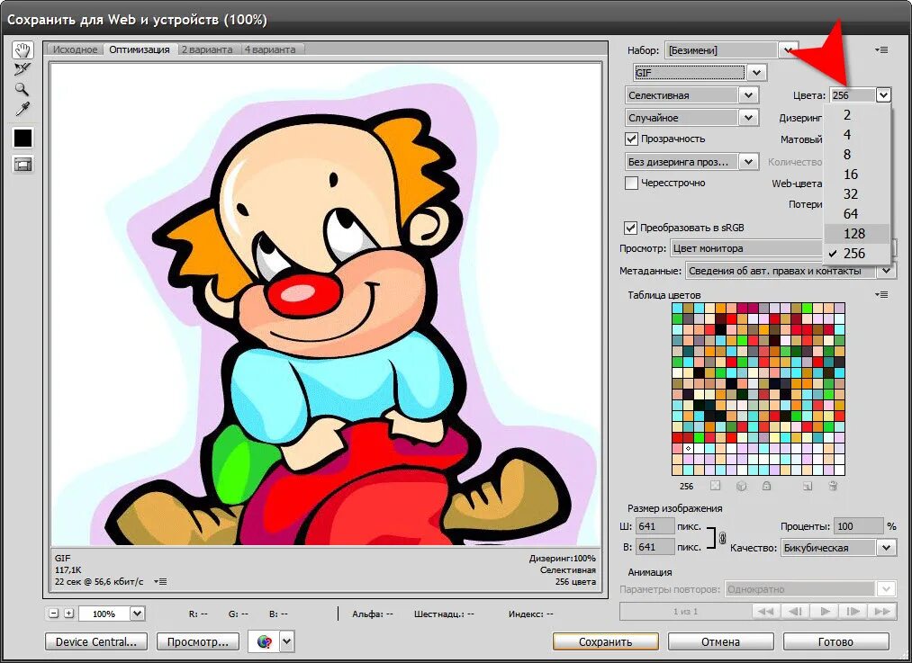Go to previous animation frame

click(x=795, y=612)
